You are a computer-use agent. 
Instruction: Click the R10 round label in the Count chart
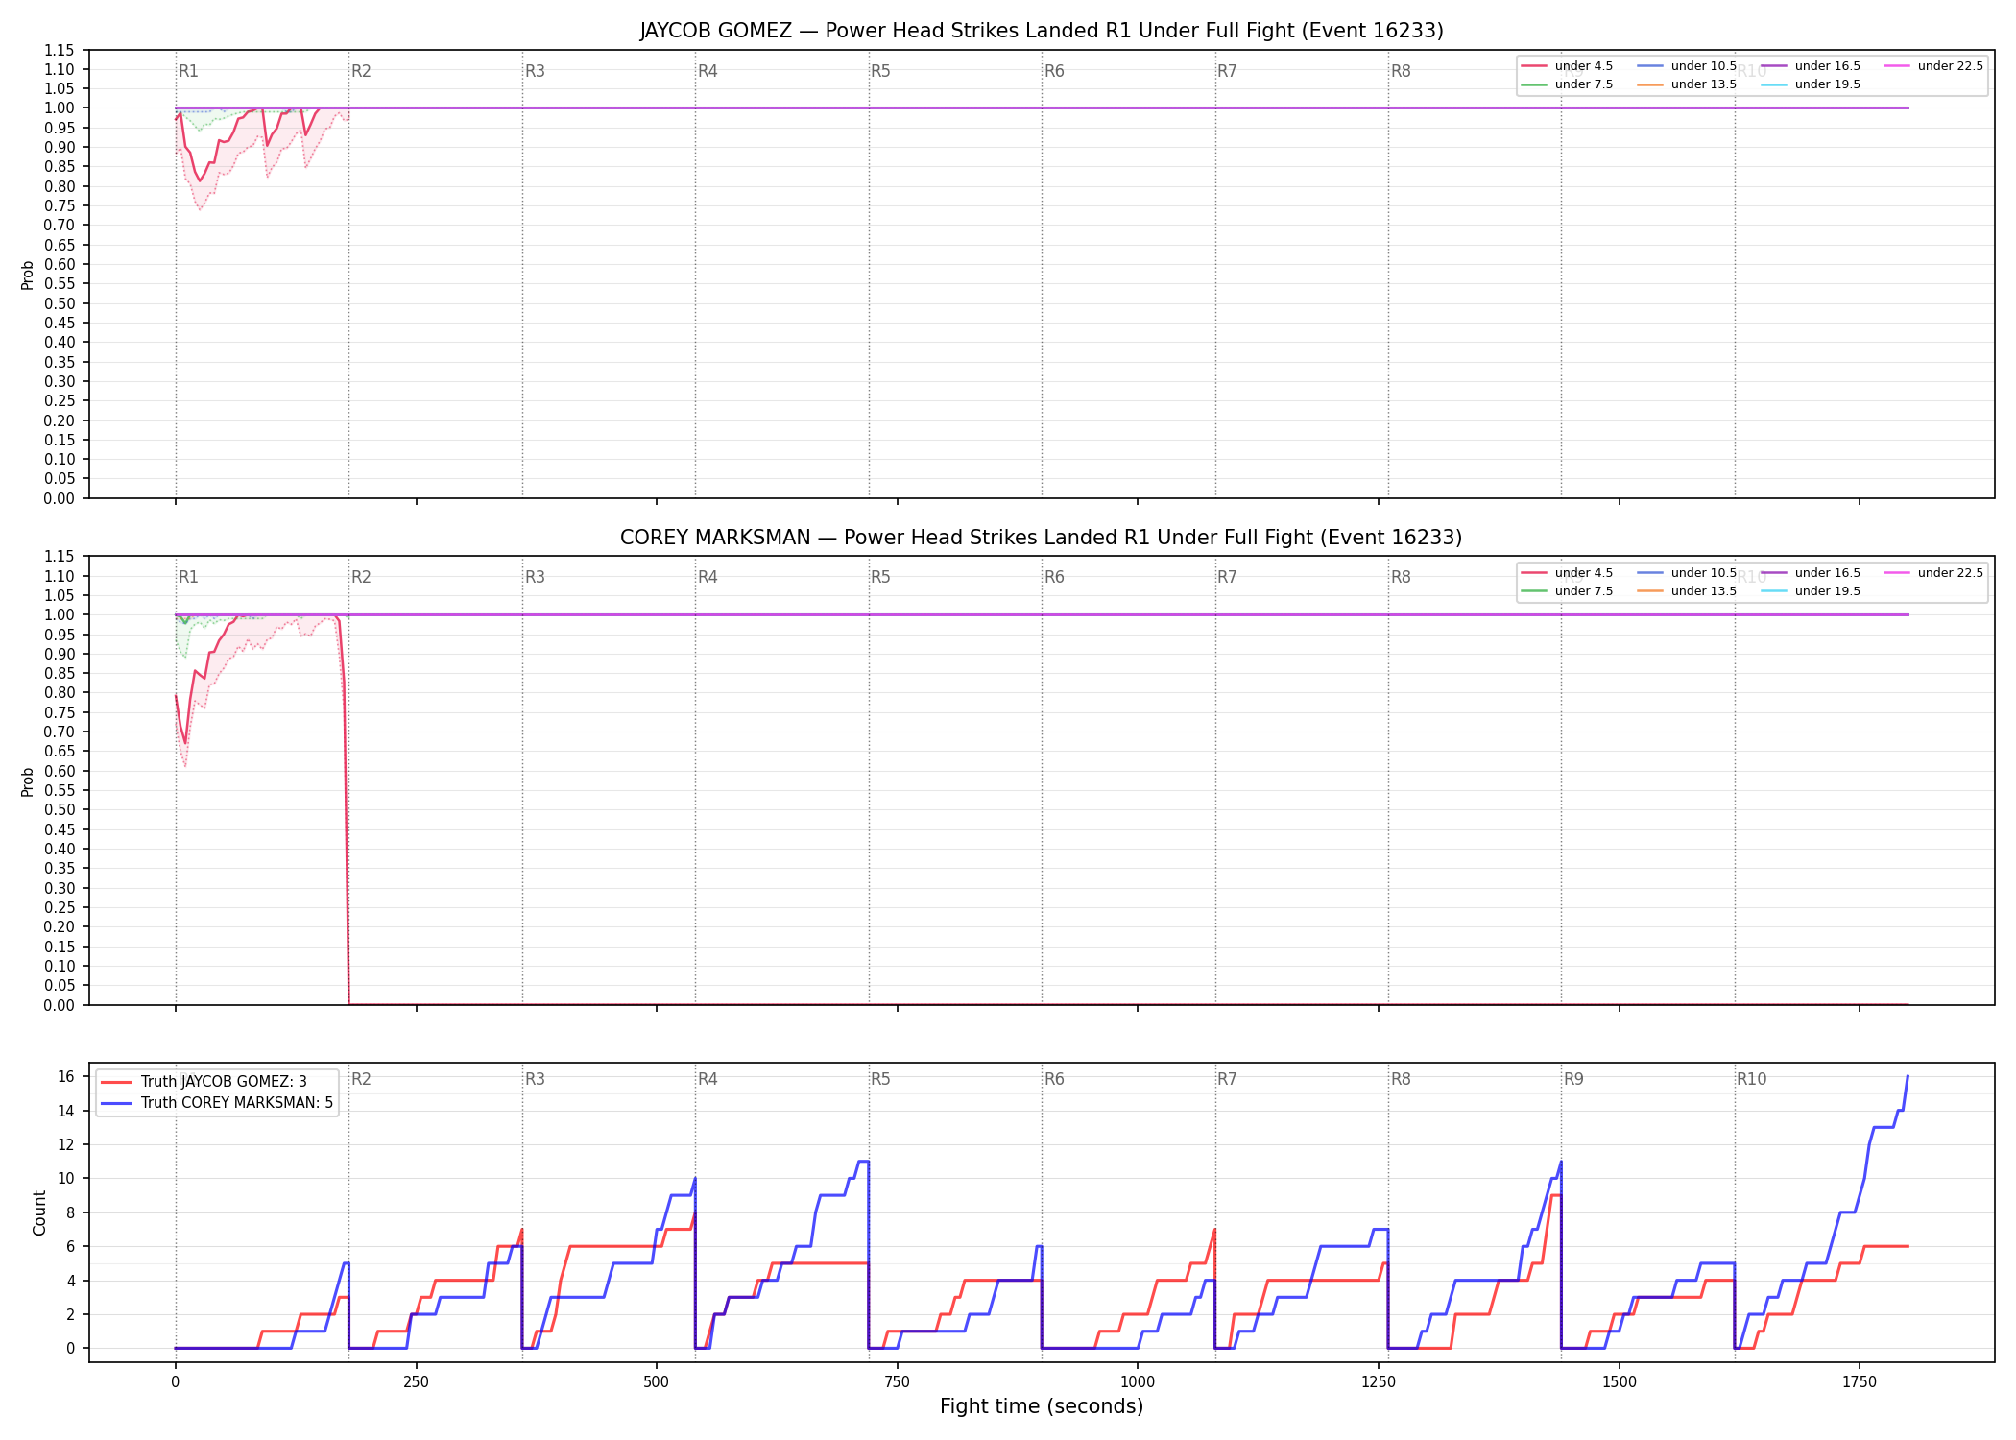1751,1079
